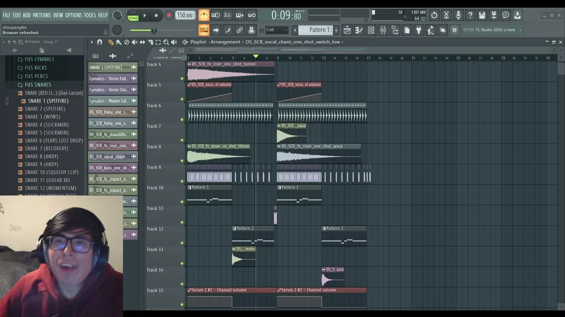Click the download content library icon
Screen dimensions: 565x317
coord(517,15)
